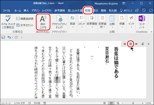Switch to the References (参考資料) tab
This screenshot has width=154, height=105.
click(60, 10)
